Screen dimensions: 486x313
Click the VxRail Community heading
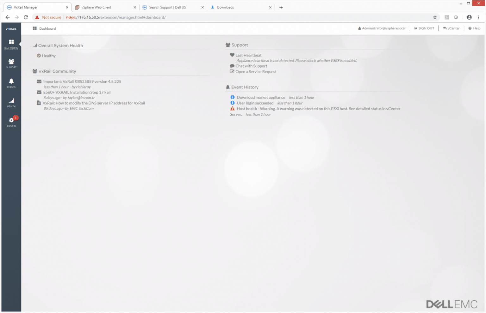57,71
